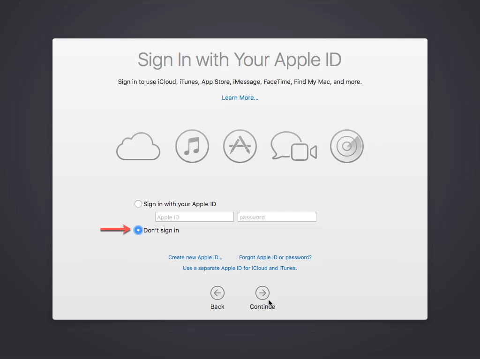
Task: Focus the password field
Action: [277, 217]
